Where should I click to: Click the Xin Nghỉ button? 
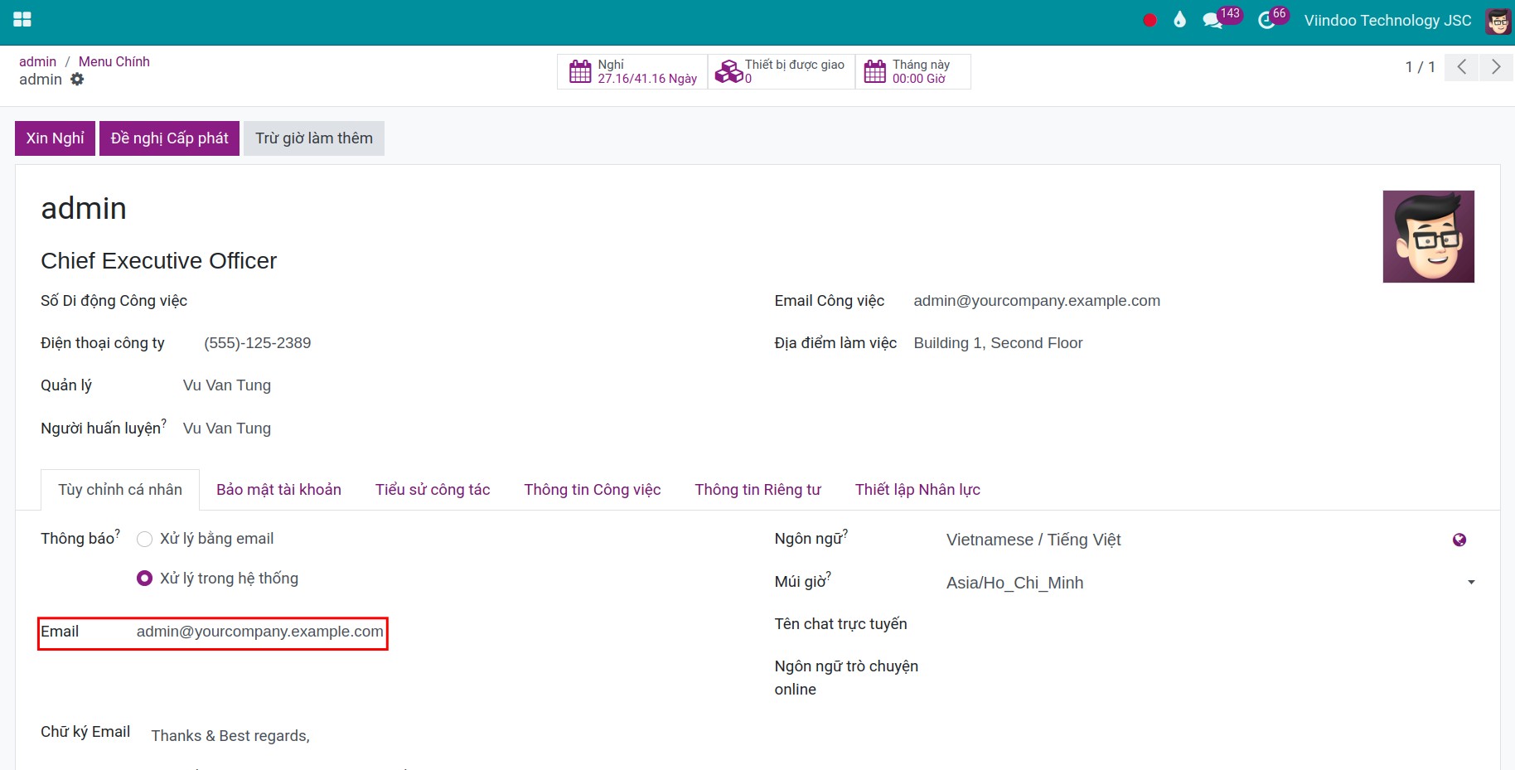click(x=56, y=138)
